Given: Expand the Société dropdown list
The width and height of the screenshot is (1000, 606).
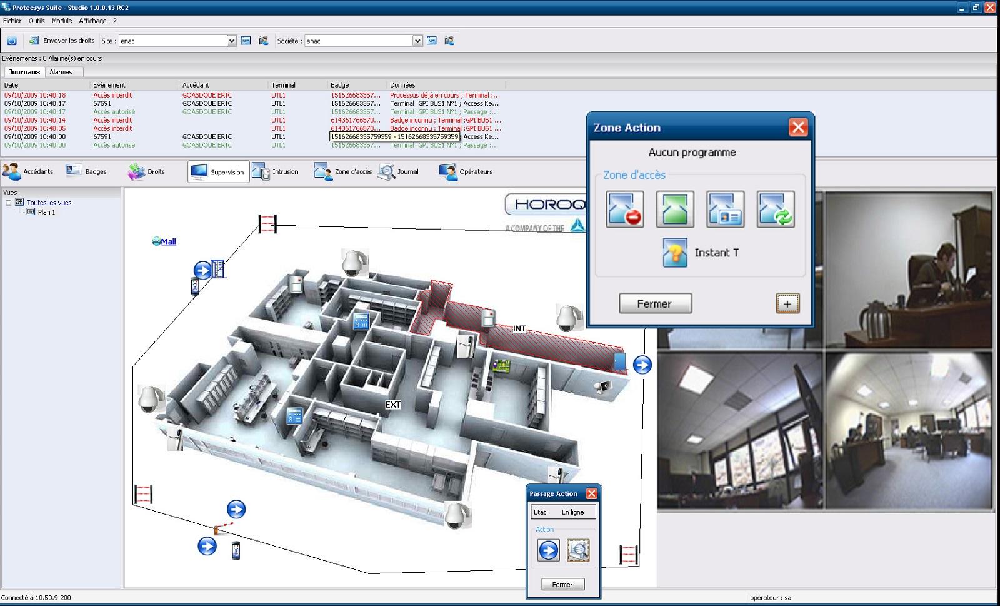Looking at the screenshot, I should pyautogui.click(x=417, y=41).
